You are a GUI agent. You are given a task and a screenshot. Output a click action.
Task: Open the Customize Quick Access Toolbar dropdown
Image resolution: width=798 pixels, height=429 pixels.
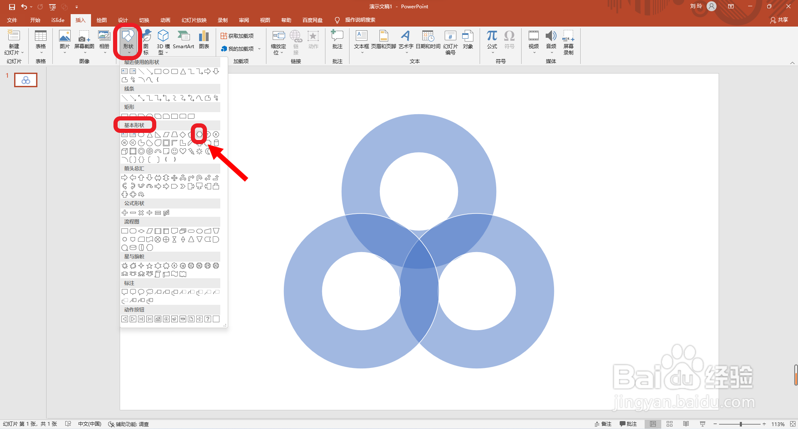click(x=76, y=7)
